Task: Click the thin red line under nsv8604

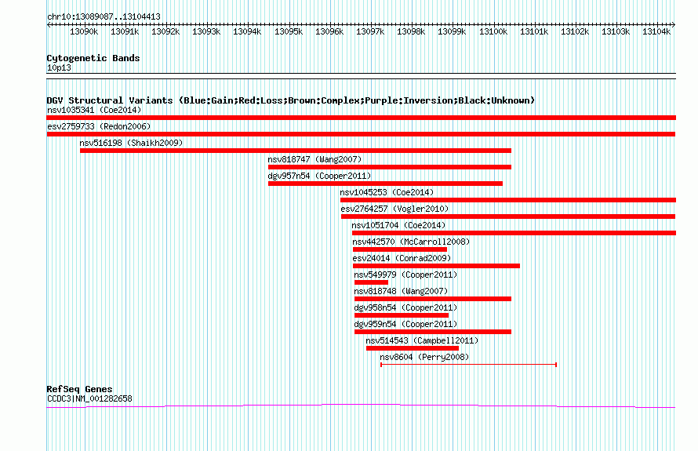Action: (x=469, y=365)
